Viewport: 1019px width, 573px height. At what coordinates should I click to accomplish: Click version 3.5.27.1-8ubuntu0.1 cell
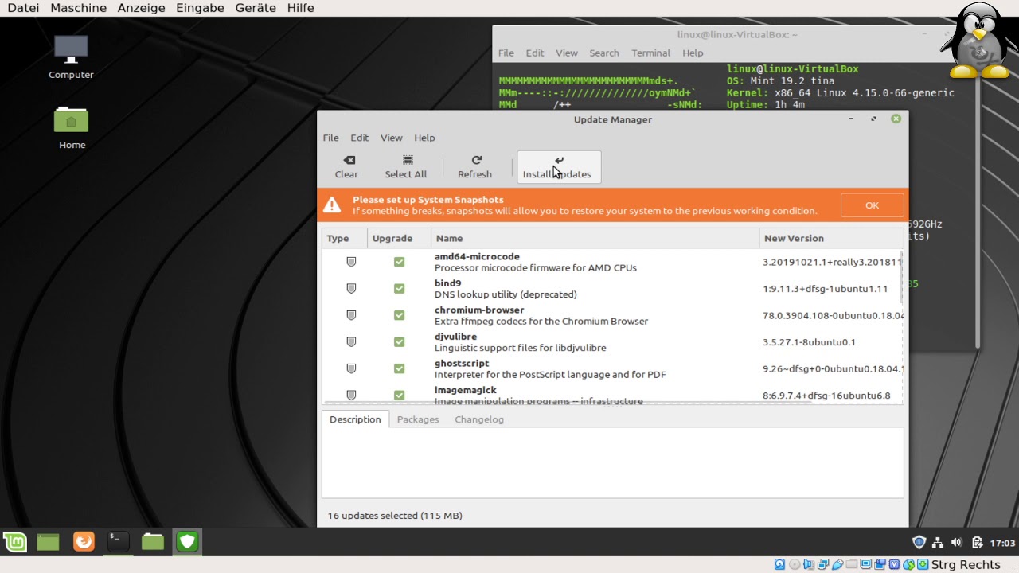click(809, 342)
